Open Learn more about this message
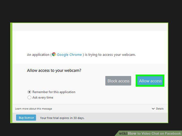This screenshot has width=182, height=136. coord(33,109)
